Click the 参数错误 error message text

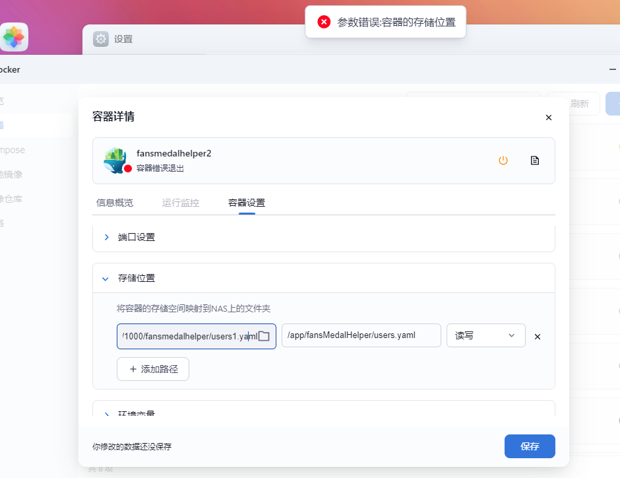(x=396, y=22)
